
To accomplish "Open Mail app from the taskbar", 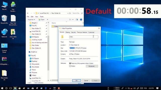I will (x=33, y=88).
